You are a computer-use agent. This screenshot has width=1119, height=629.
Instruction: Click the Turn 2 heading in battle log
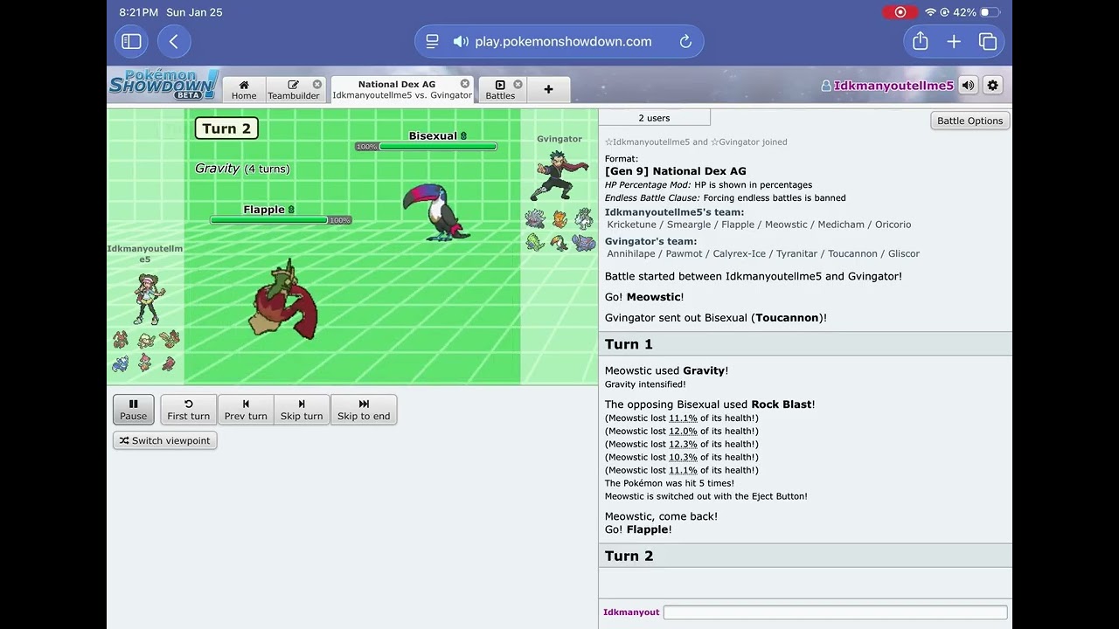pos(629,556)
